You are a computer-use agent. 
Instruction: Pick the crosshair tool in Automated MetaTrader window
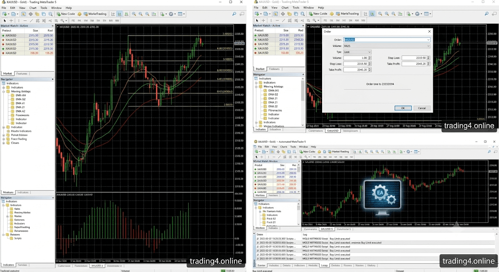click(x=262, y=157)
